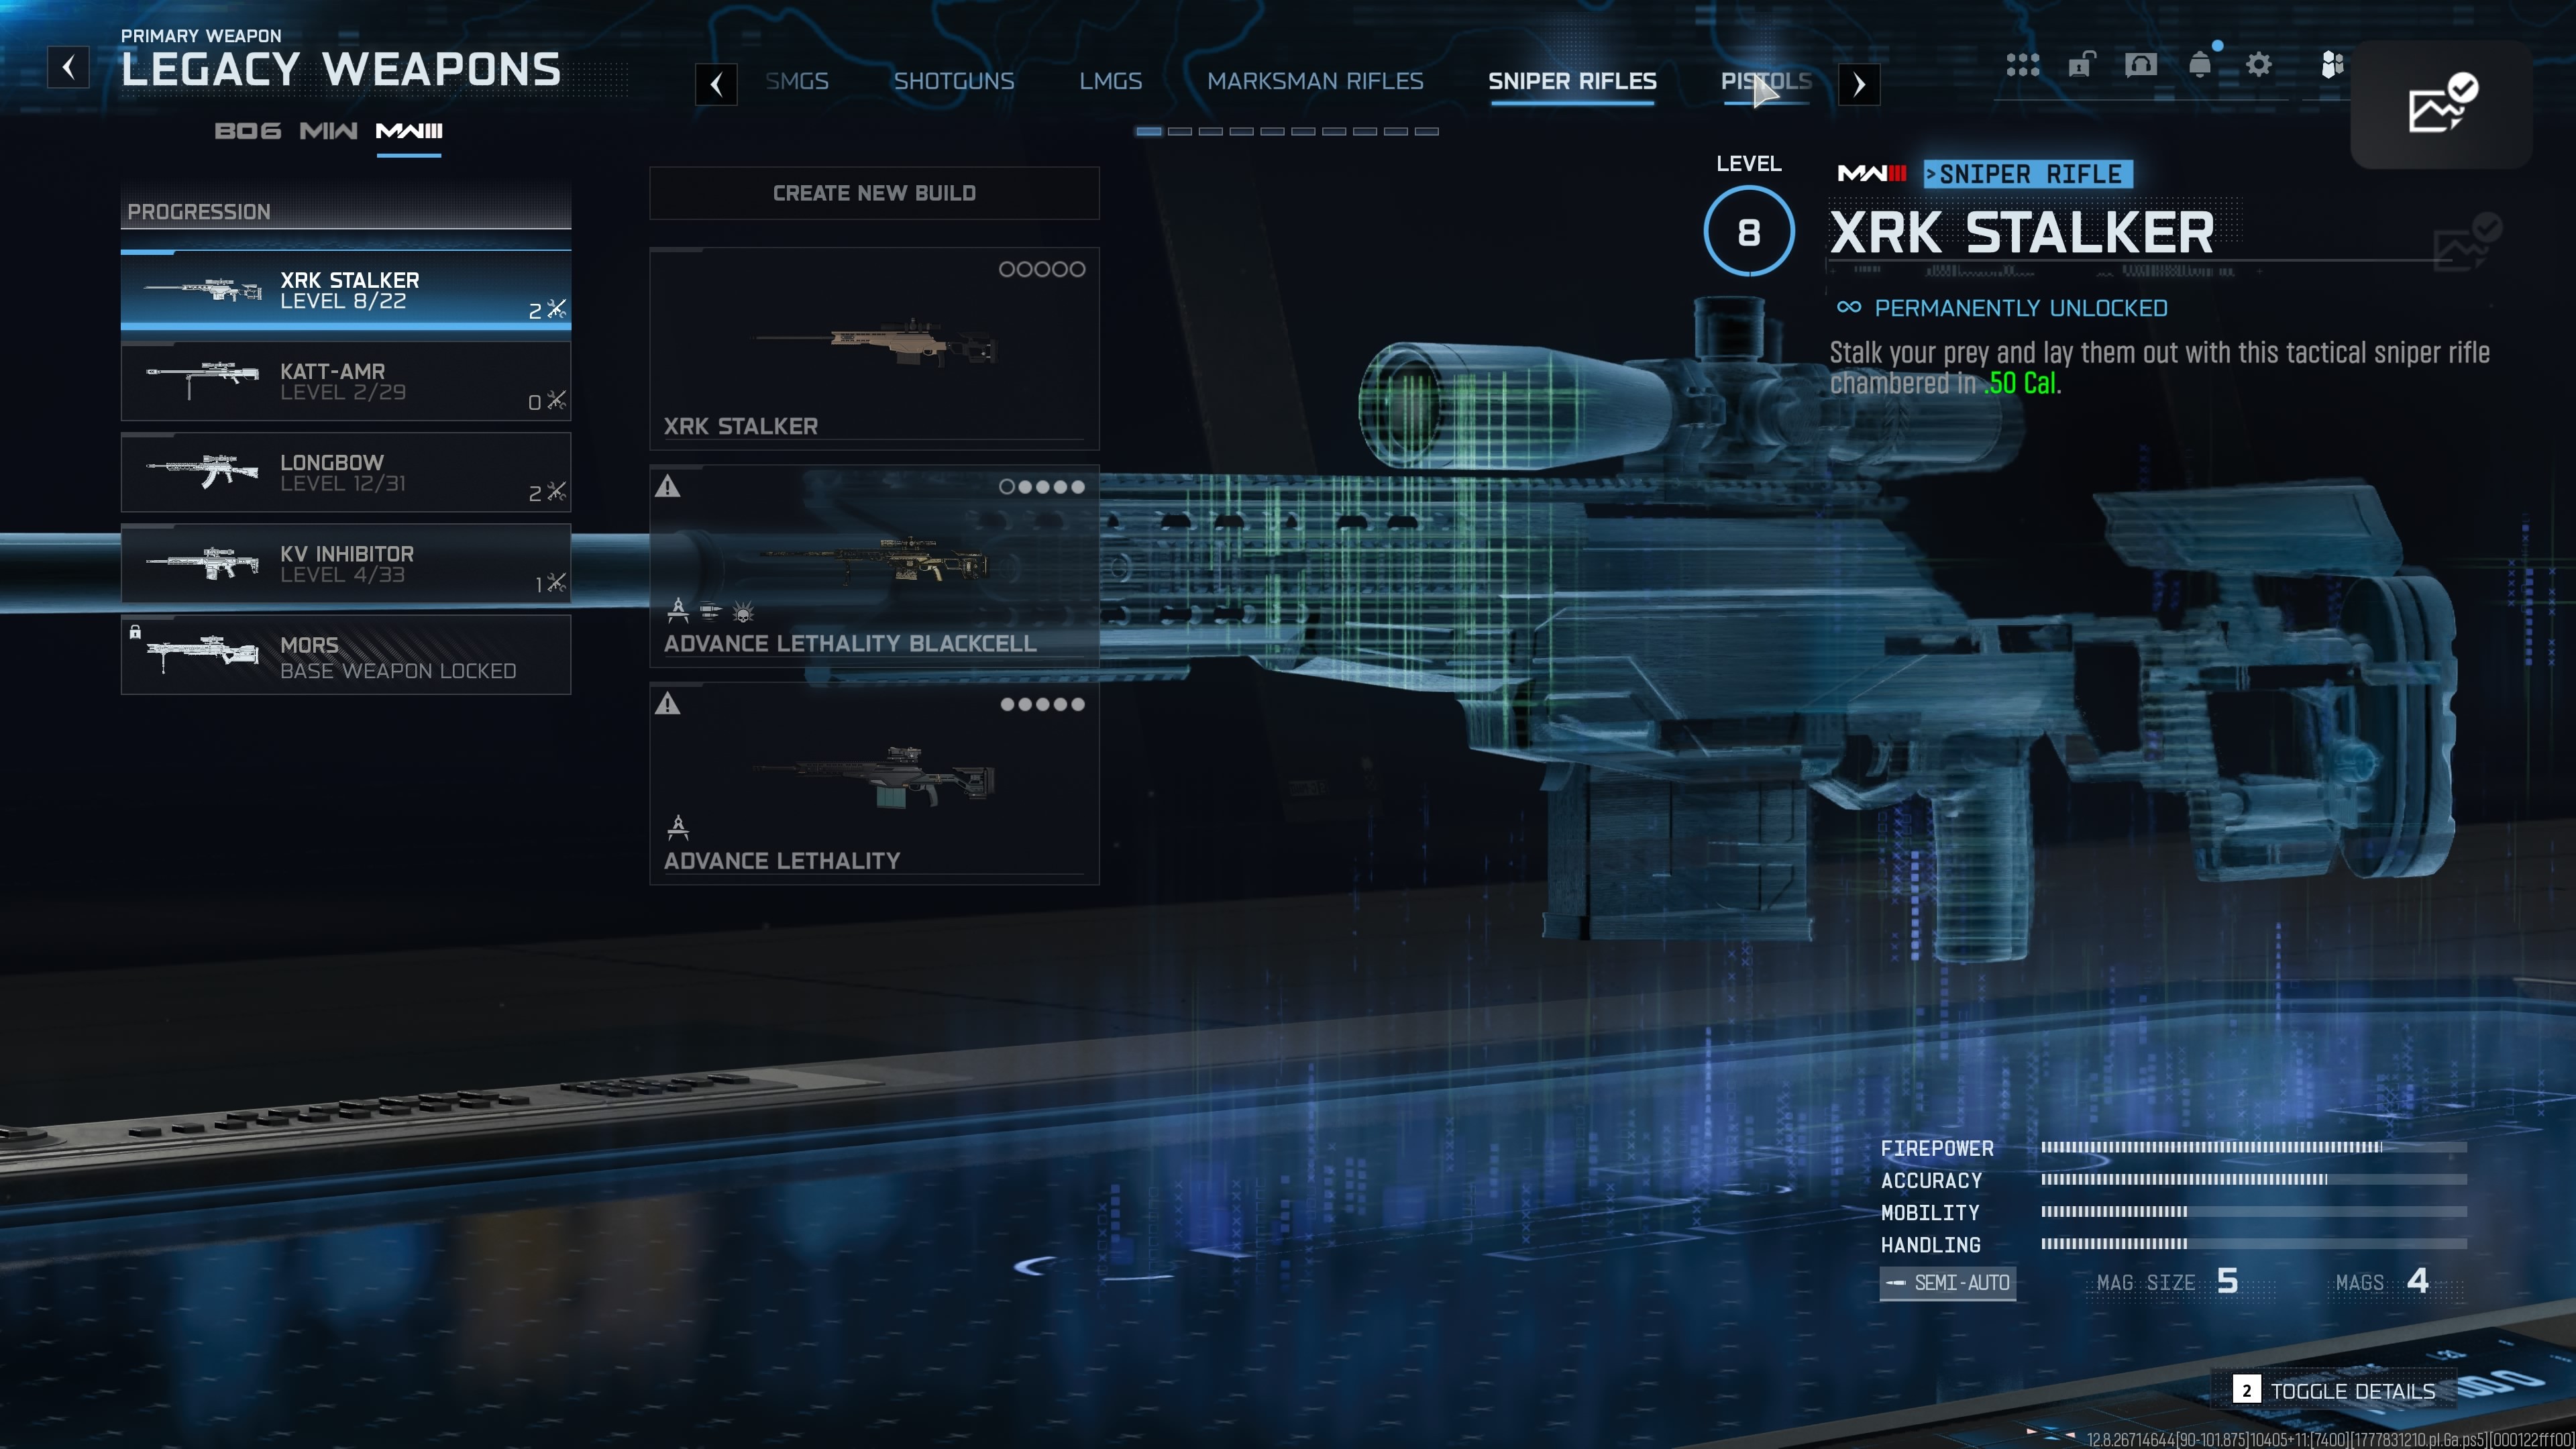Select the MWIII game filter
This screenshot has height=1449, width=2576.
tap(409, 131)
